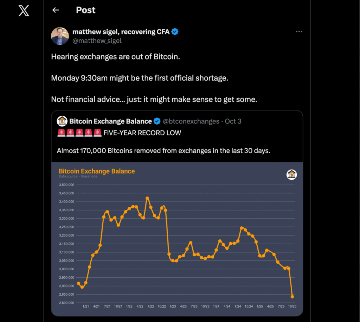360x322 pixels.
Task: Click the "Post" header title
Action: 86,10
